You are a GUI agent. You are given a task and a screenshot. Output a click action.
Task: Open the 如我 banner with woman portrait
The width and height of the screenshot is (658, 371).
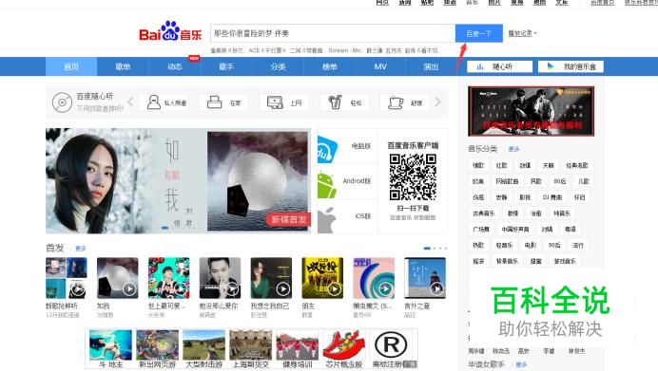[126, 181]
